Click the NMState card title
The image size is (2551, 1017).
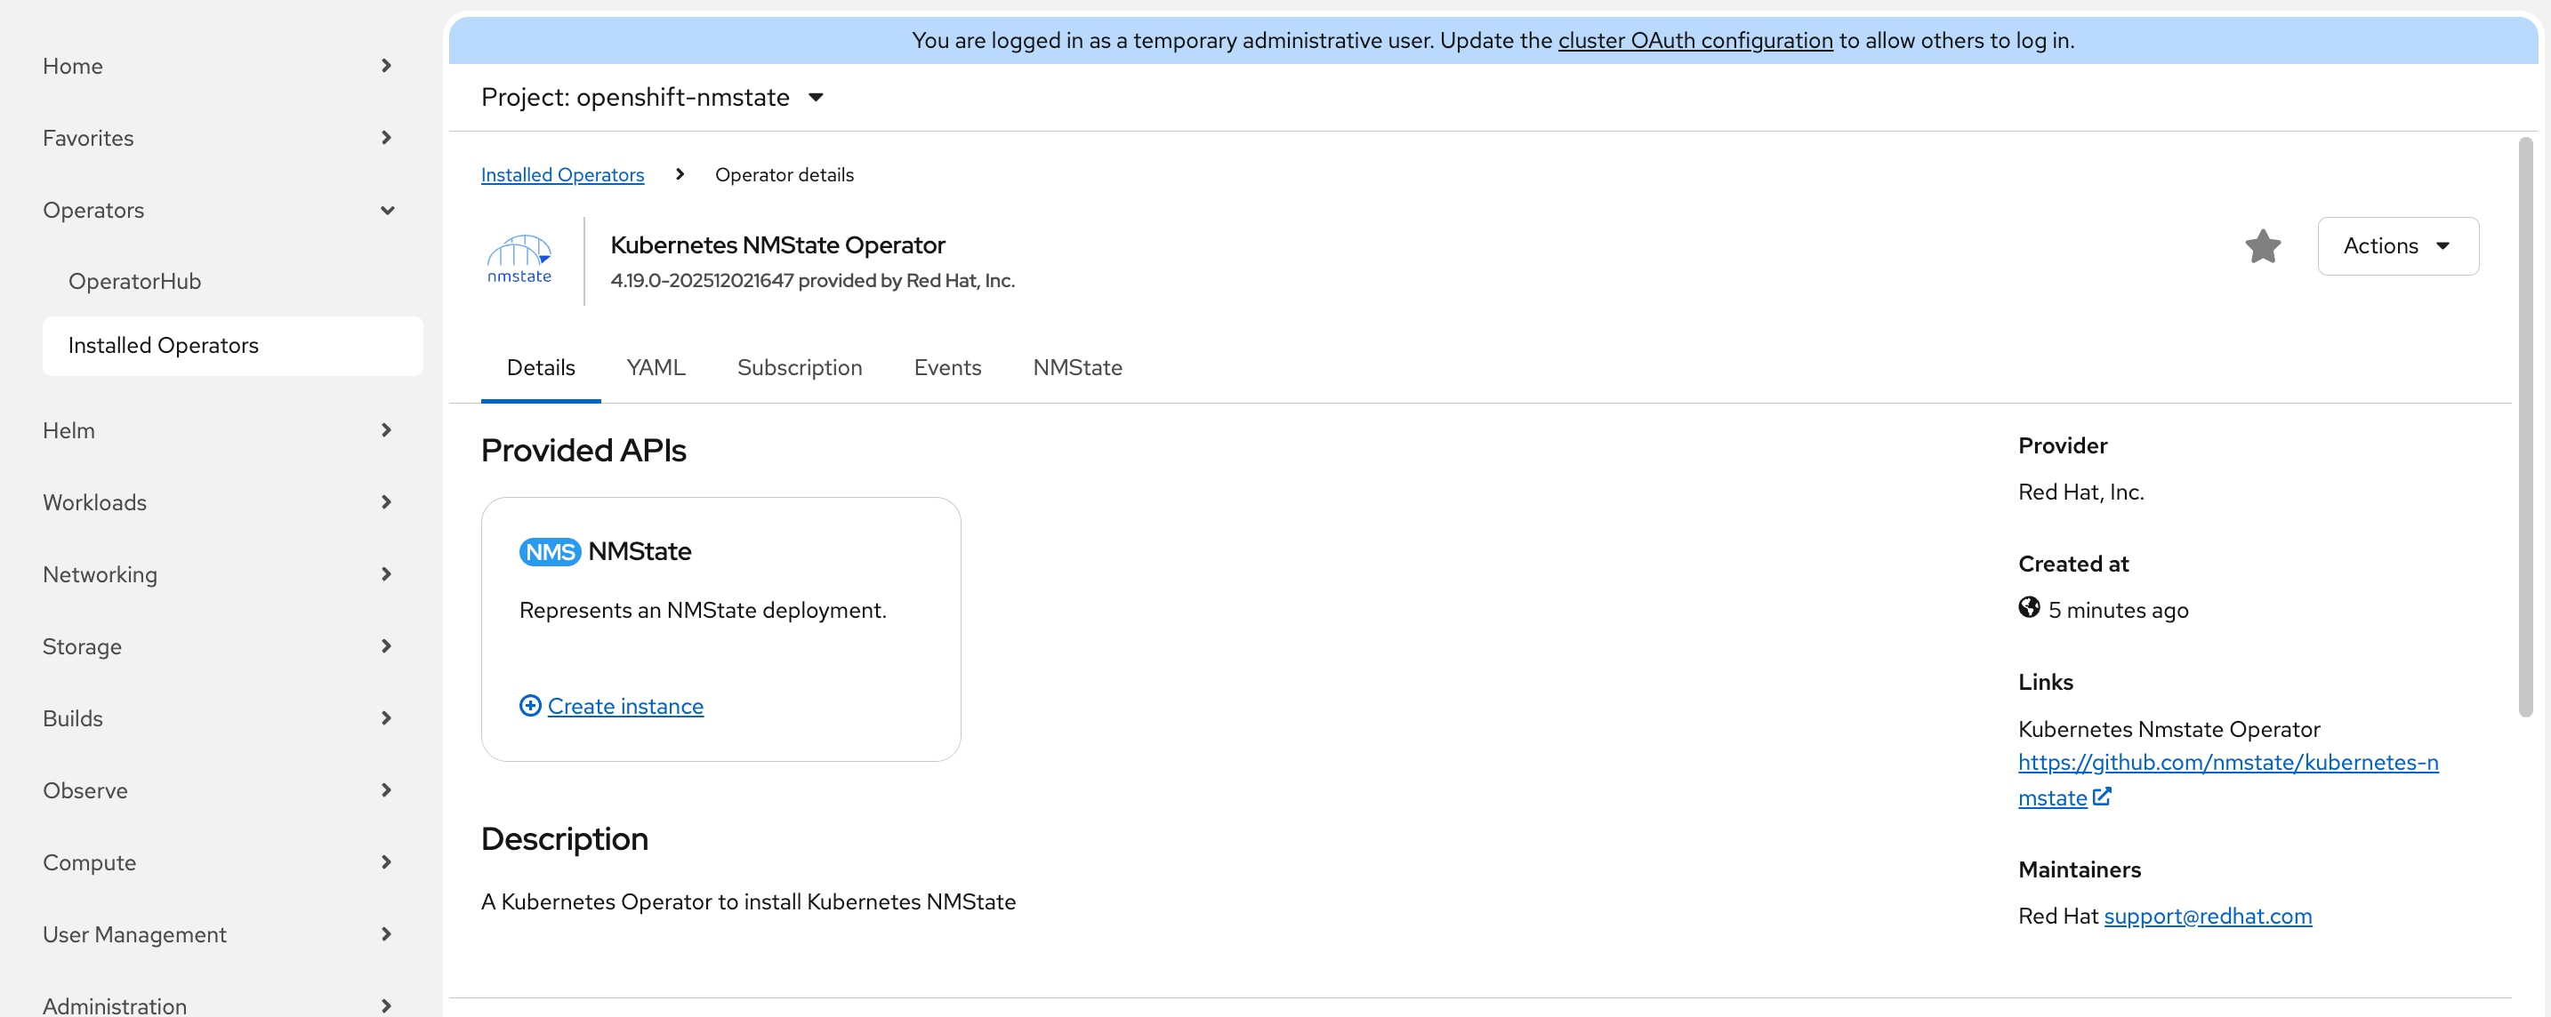coord(639,551)
